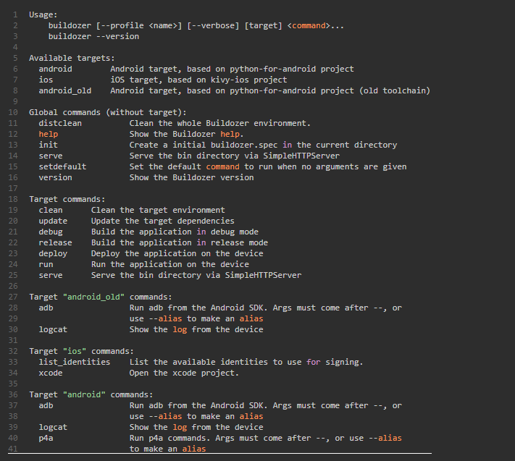Click the 'logcat' command on line 30
Image resolution: width=515 pixels, height=461 pixels.
point(53,329)
